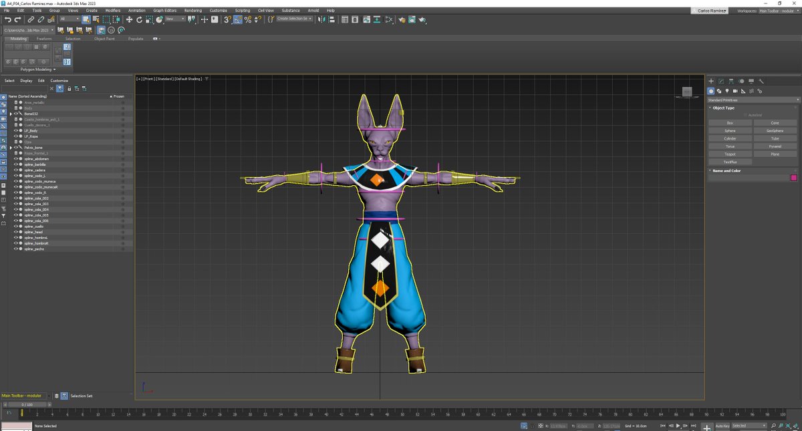Screen dimensions: 802x431
Task: Hide spline_abdomen using its eye icon
Action: (16, 158)
